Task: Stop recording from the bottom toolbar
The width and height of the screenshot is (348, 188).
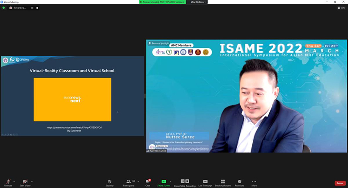Action: pos(187,181)
